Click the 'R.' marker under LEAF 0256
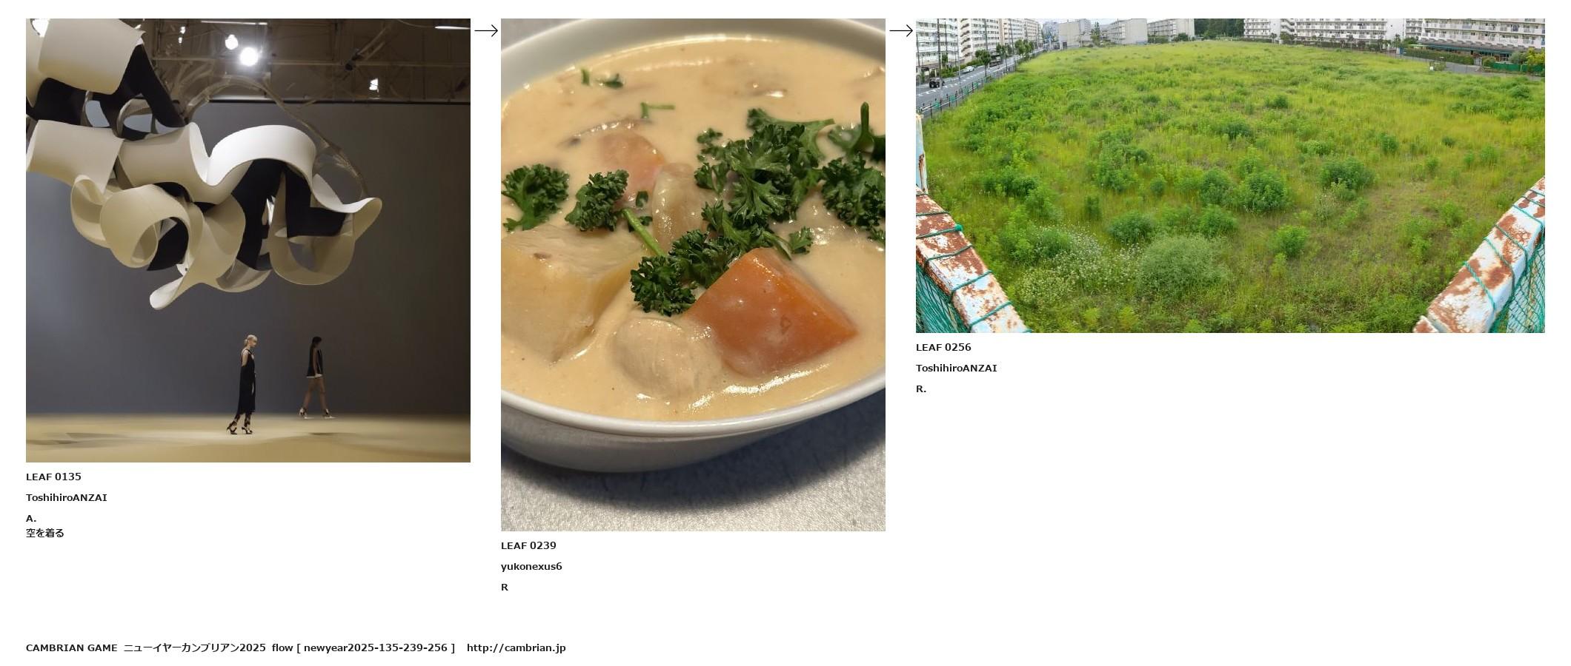The image size is (1571, 666). click(921, 388)
